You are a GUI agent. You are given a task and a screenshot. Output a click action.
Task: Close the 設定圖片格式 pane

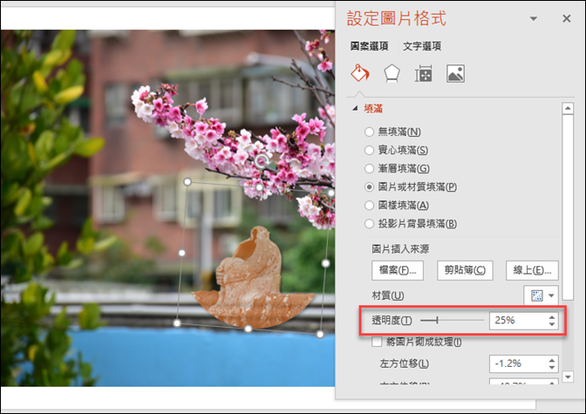(567, 18)
